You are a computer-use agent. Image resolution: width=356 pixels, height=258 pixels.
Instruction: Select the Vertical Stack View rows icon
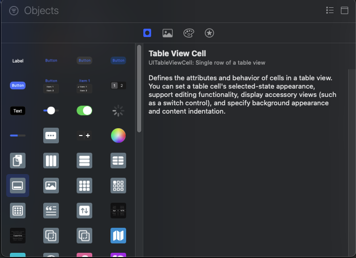pos(84,161)
